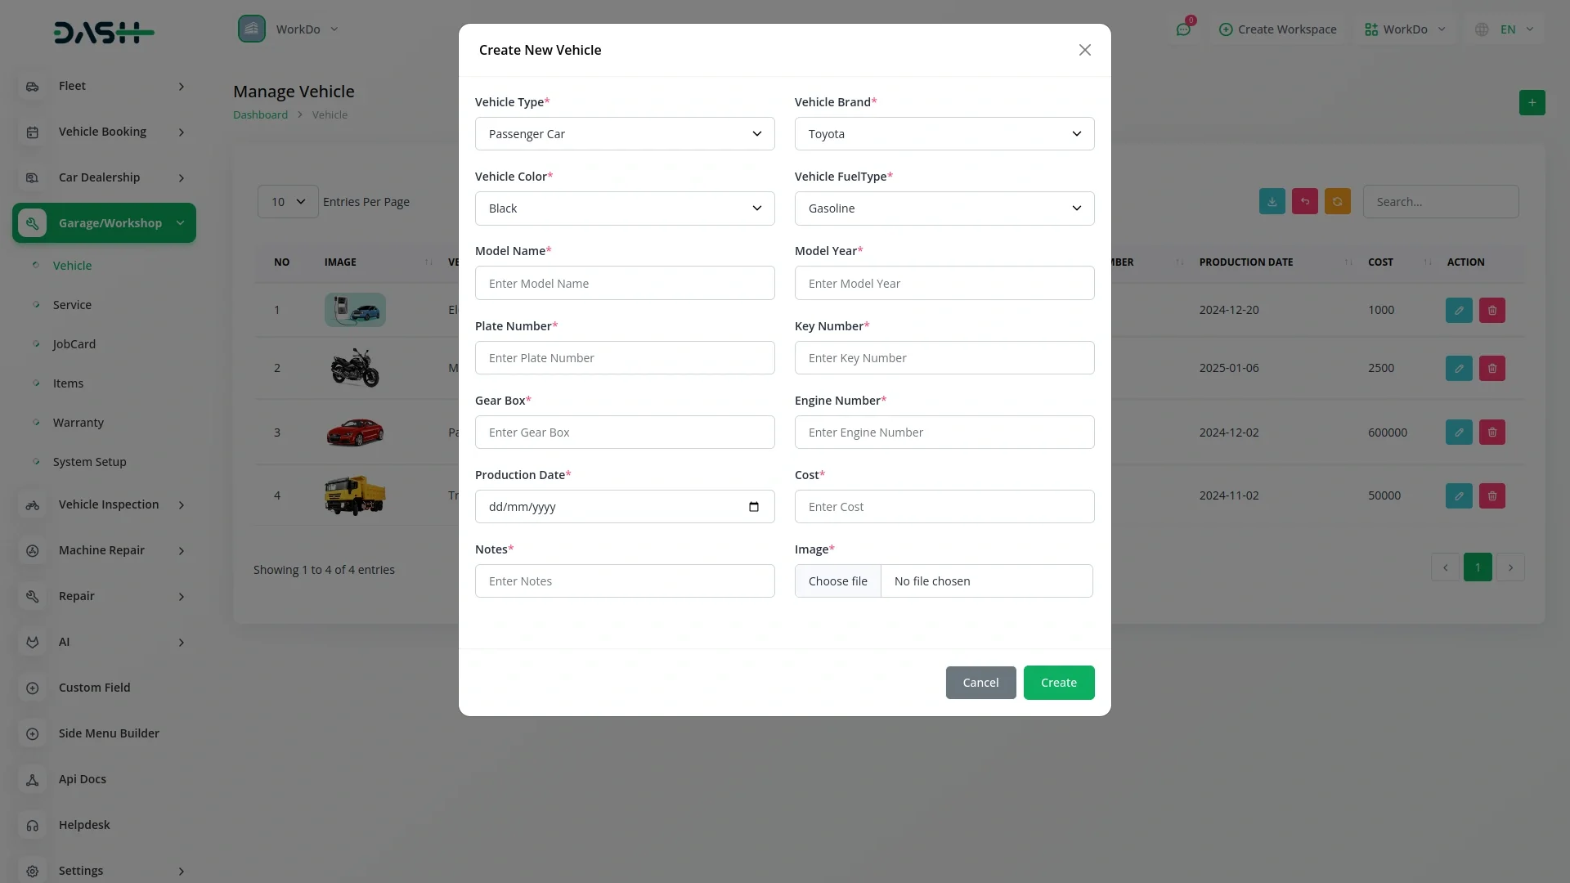Open the Vehicle Brand dropdown showing Toyota
The width and height of the screenshot is (1570, 883).
pyautogui.click(x=944, y=134)
